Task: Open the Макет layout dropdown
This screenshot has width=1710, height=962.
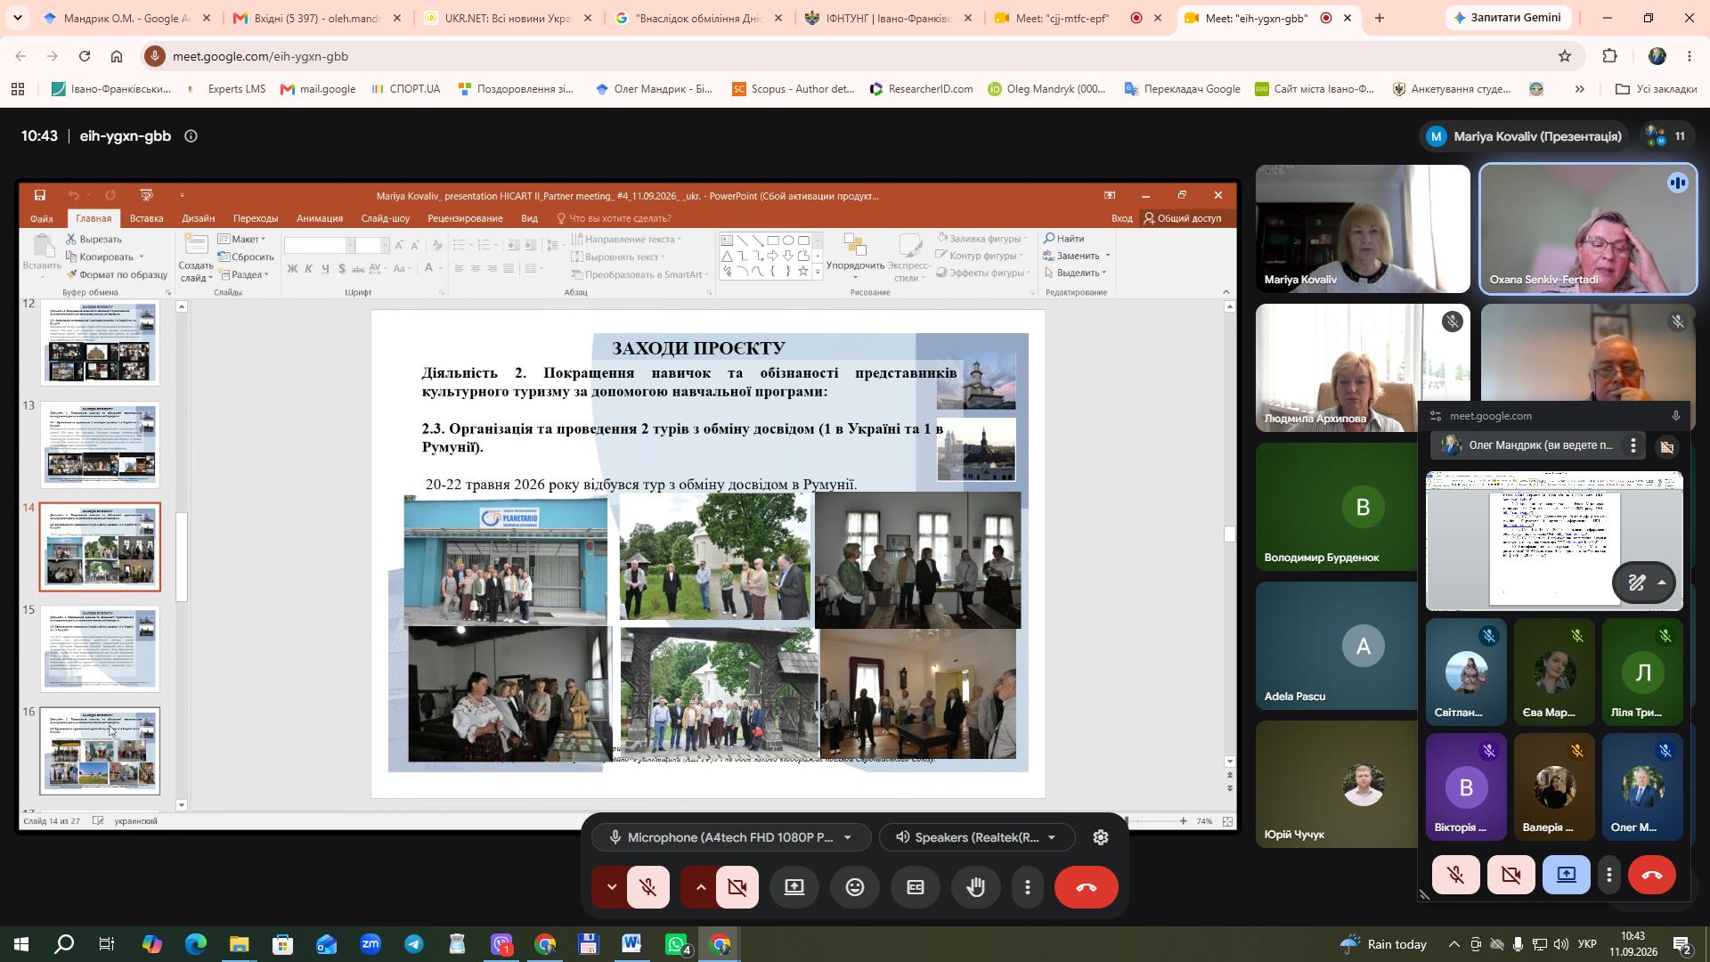Action: tap(242, 239)
